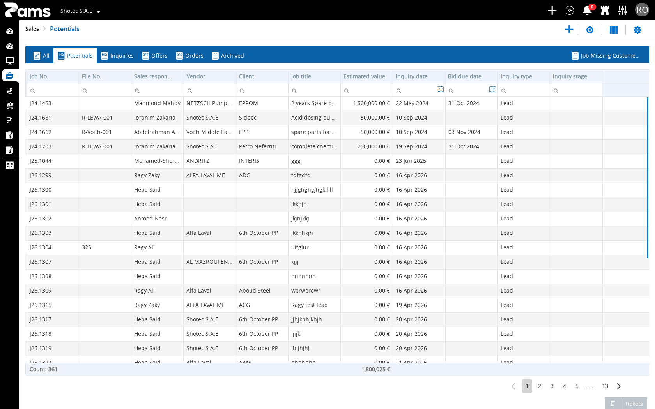Switch to the Offers tab
This screenshot has height=409, width=655.
pyautogui.click(x=155, y=56)
